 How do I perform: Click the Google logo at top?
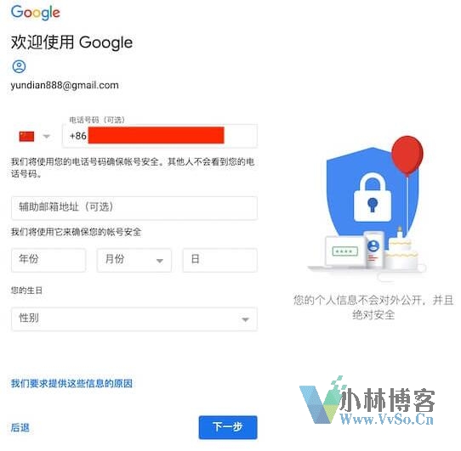point(35,13)
